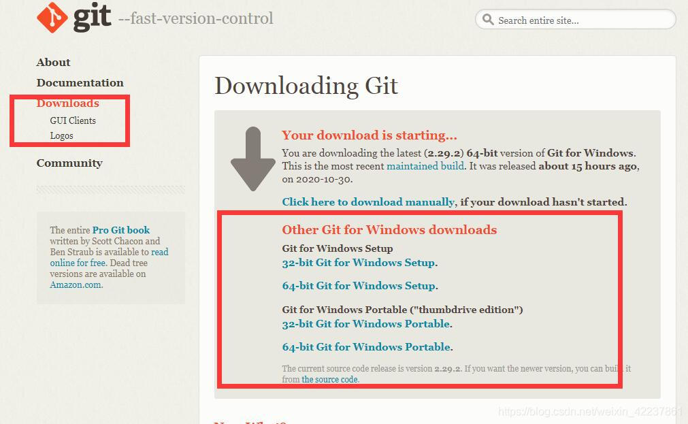Click the magnifying glass search icon
Screen dimensions: 688x424
pyautogui.click(x=488, y=20)
